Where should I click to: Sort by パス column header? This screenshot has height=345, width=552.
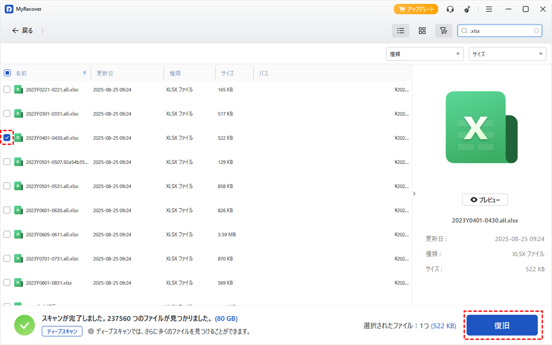pos(264,73)
